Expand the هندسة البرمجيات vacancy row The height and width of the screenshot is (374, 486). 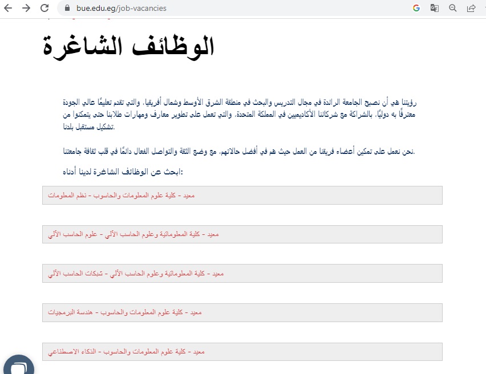pos(242,312)
